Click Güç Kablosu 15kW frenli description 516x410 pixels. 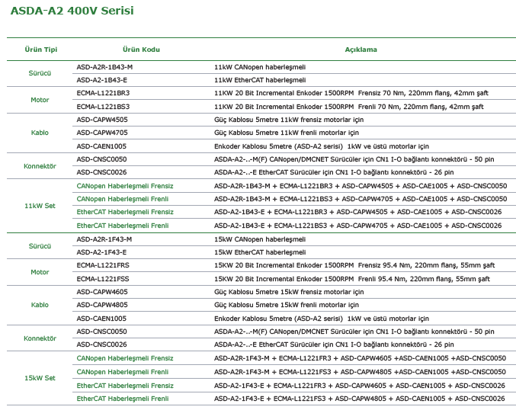[287, 305]
